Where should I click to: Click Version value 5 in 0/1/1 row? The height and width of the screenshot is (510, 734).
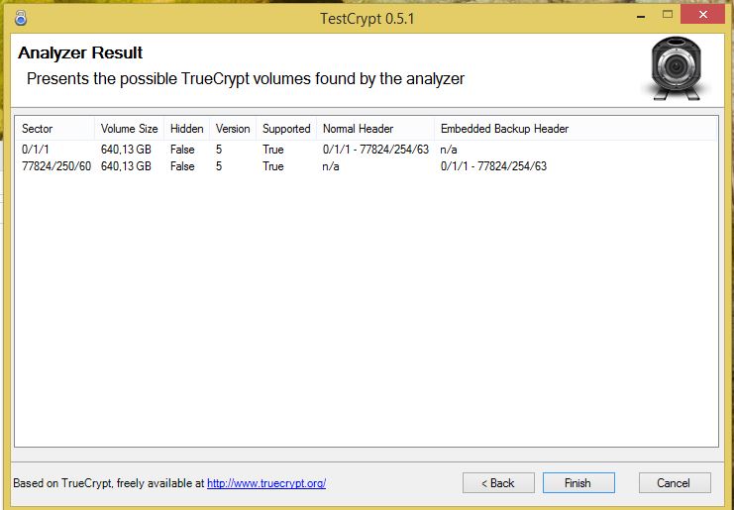point(219,150)
